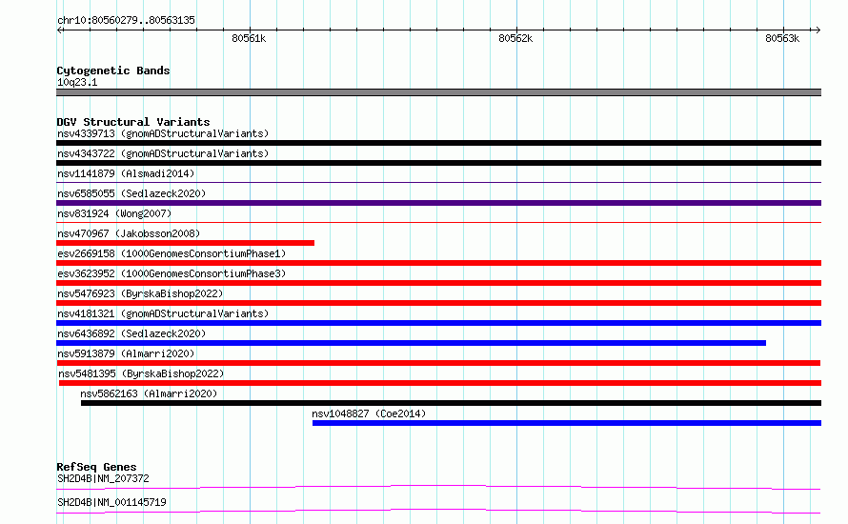Select variant label nsv831924 (Wong2007)
This screenshot has height=524, width=848.
[x=114, y=213]
